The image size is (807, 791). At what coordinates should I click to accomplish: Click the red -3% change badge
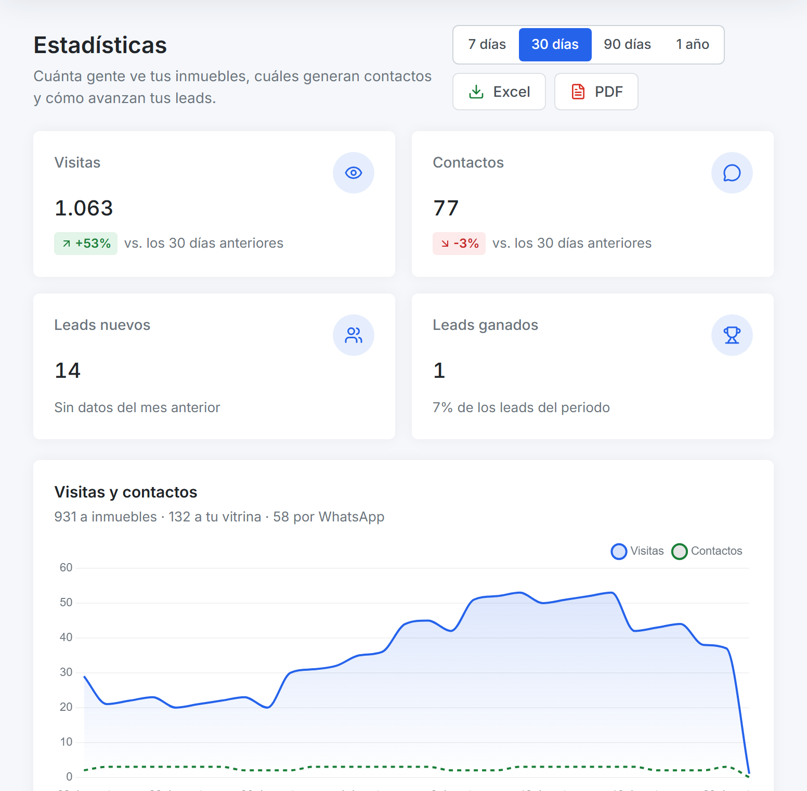coord(459,244)
